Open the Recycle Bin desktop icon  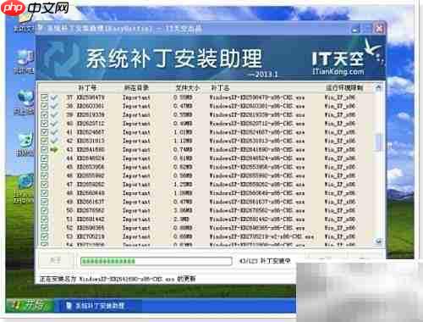[25, 144]
